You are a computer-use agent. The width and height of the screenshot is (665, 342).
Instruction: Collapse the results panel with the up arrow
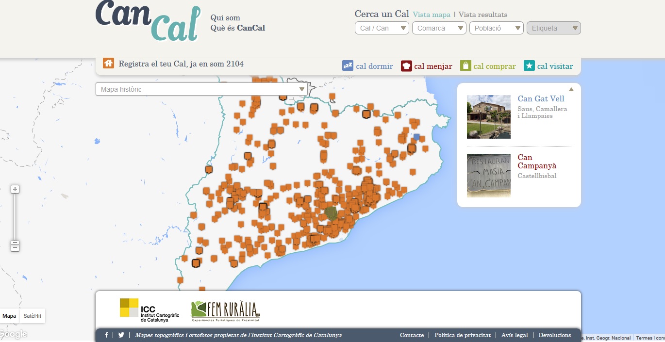571,89
